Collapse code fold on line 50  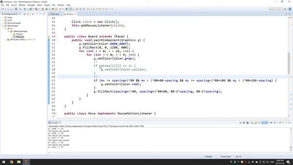pyautogui.click(x=56, y=40)
